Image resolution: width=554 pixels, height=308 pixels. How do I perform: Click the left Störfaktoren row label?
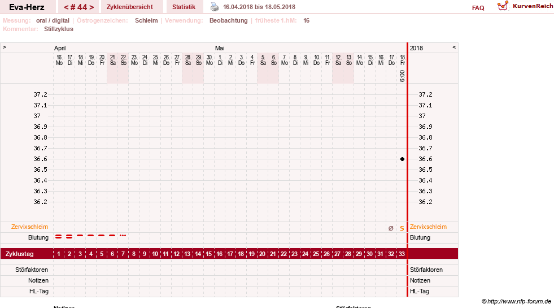click(x=32, y=270)
